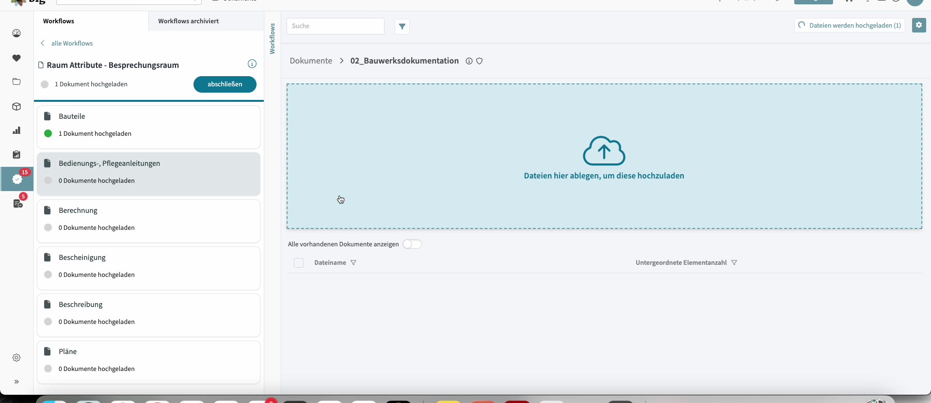The width and height of the screenshot is (931, 403).
Task: Click the 02_Bauwerksdokumentation breadcrumb
Action: coord(404,61)
